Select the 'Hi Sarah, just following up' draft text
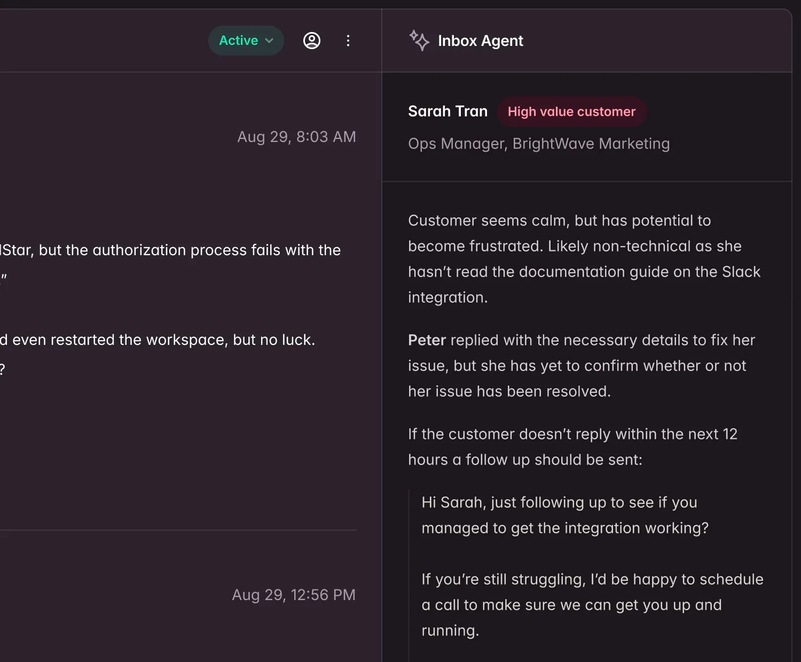801x662 pixels. coord(559,502)
